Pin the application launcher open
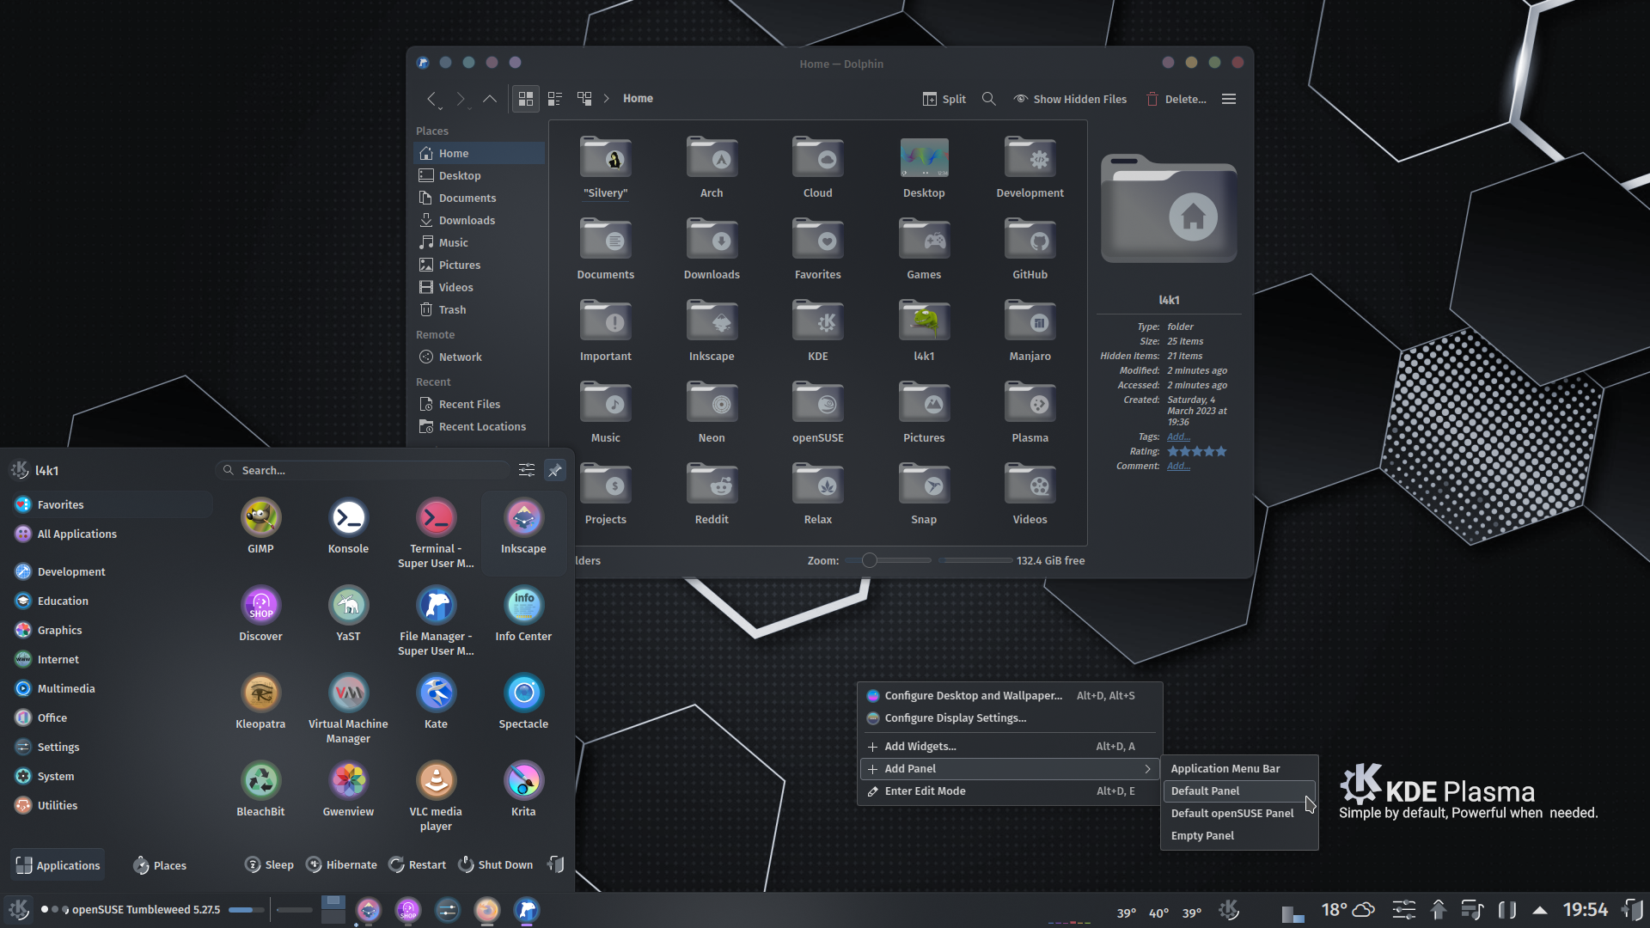This screenshot has width=1650, height=928. click(x=555, y=470)
